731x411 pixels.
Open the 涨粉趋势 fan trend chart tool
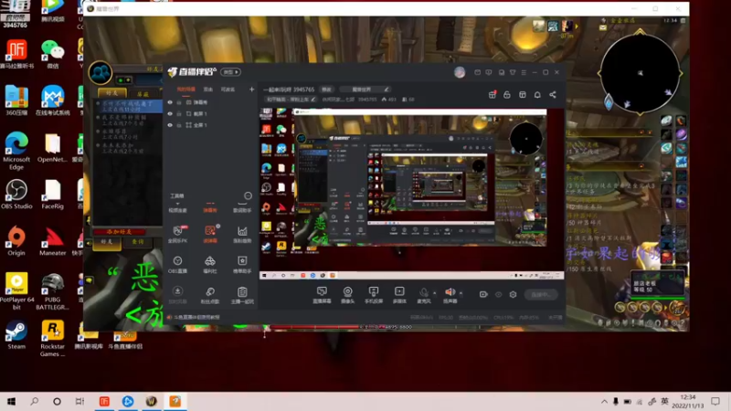coord(242,235)
